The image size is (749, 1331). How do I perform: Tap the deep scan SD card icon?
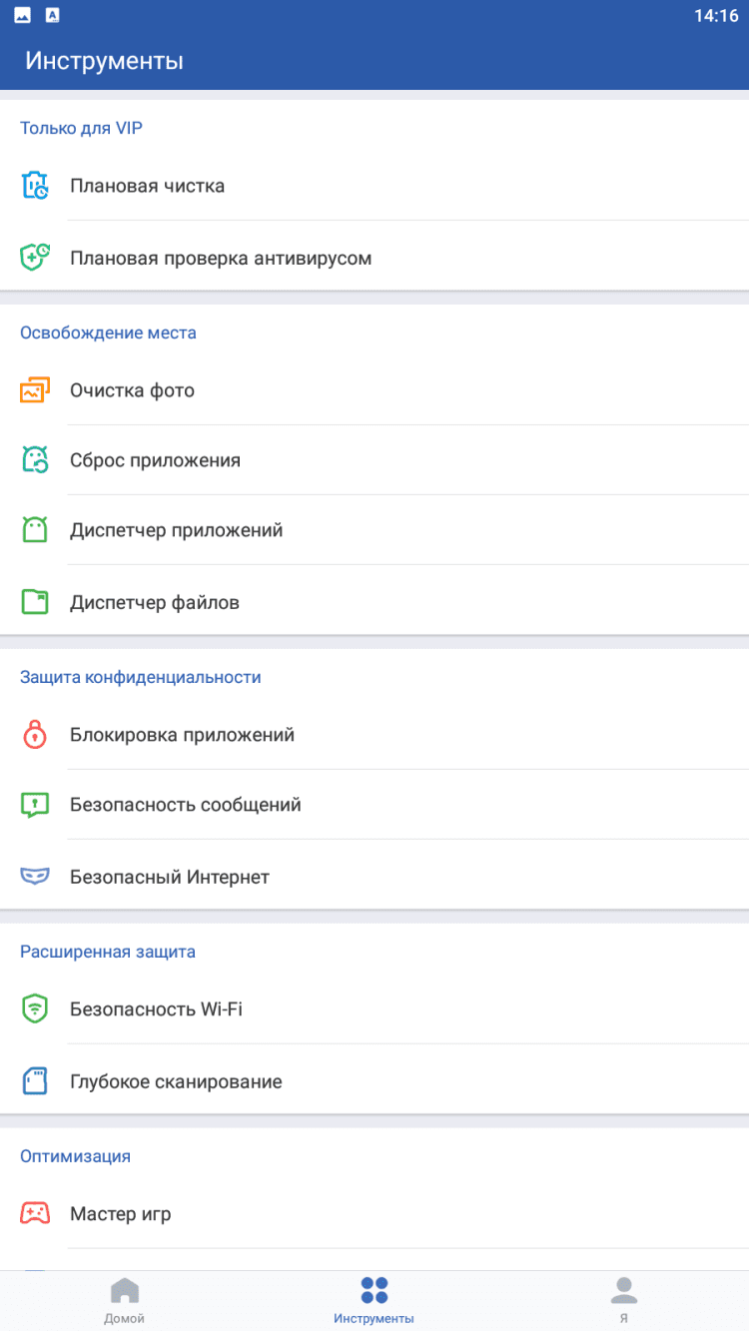pyautogui.click(x=35, y=1081)
